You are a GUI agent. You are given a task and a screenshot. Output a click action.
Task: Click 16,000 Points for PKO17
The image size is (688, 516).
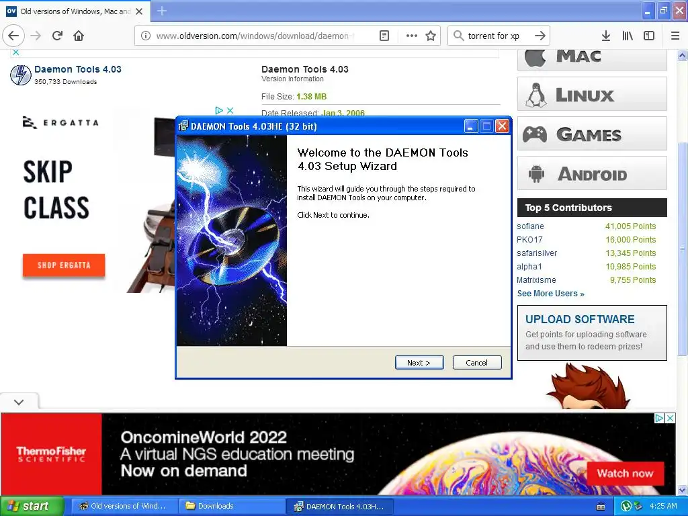tap(630, 240)
